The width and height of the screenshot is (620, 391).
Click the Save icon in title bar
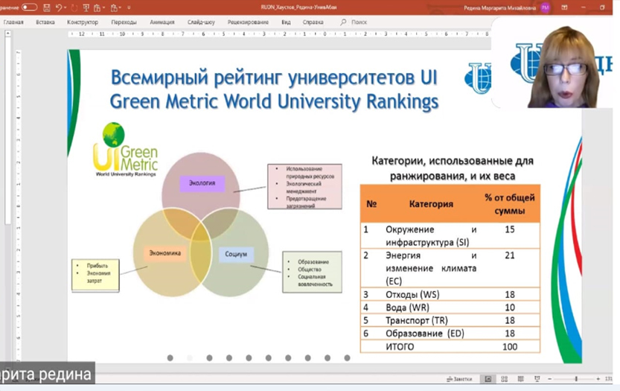click(46, 7)
